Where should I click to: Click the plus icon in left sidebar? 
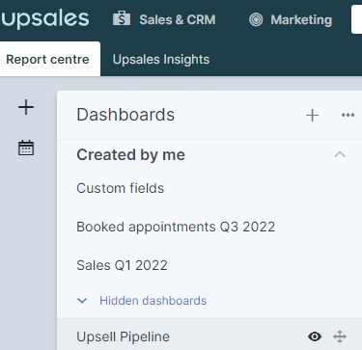coord(26,107)
